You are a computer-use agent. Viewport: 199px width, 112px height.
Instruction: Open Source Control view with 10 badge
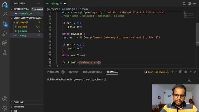pyautogui.click(x=5, y=24)
